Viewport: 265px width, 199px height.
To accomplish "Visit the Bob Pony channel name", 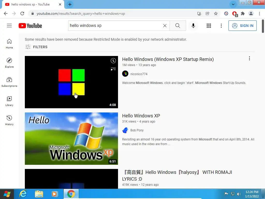I will [x=137, y=130].
